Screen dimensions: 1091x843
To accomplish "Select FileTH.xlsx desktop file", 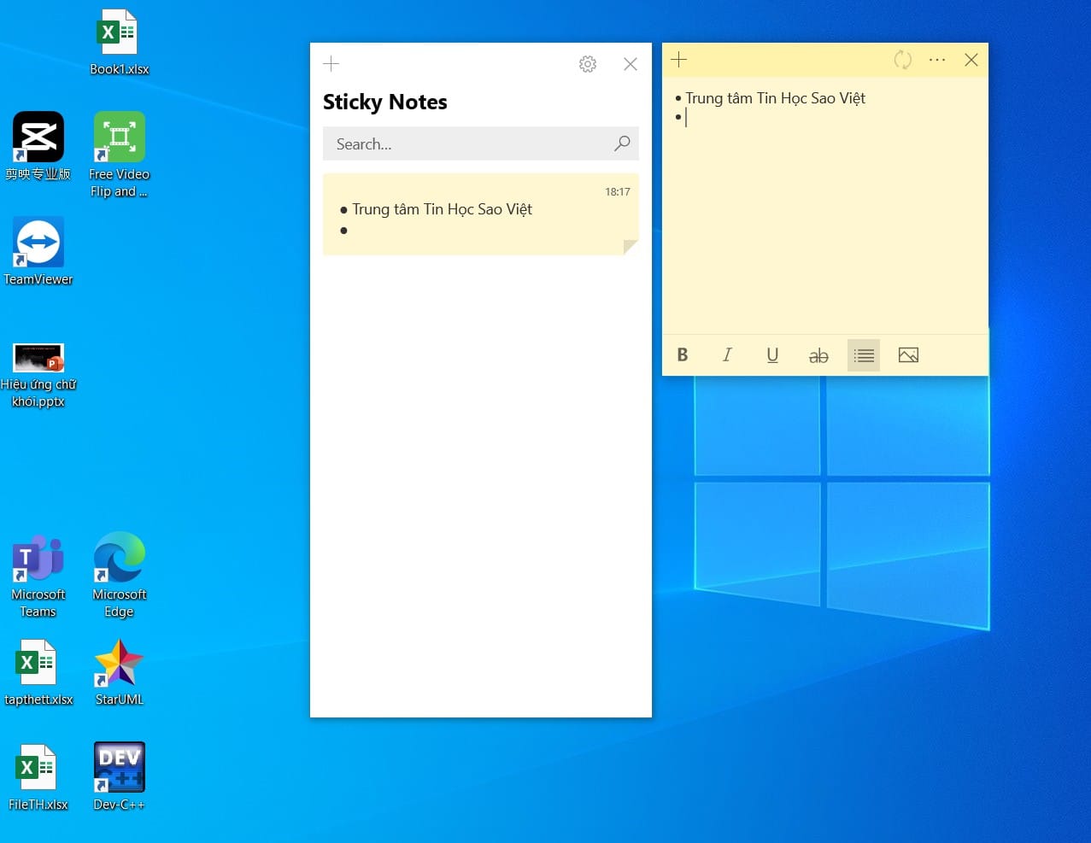I will tap(38, 778).
